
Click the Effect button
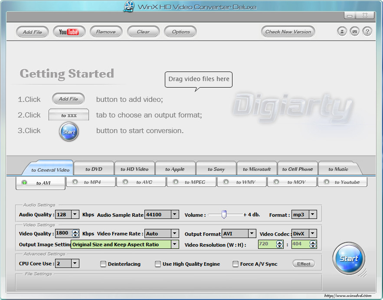click(x=303, y=264)
